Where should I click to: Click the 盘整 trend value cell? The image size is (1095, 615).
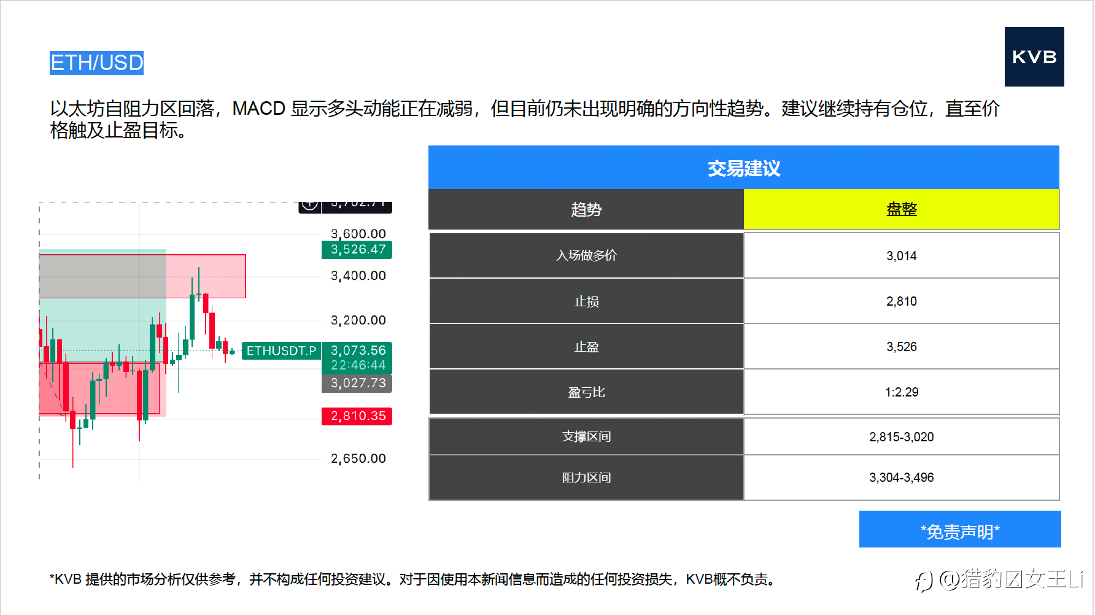(902, 209)
